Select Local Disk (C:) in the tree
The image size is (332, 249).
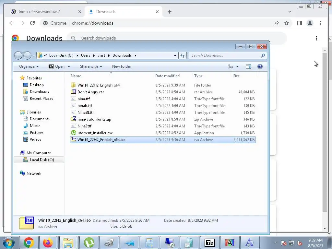coord(39,160)
